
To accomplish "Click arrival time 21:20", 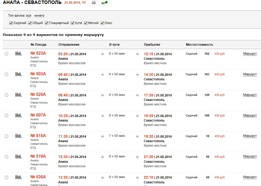I will pyautogui.click(x=148, y=157).
